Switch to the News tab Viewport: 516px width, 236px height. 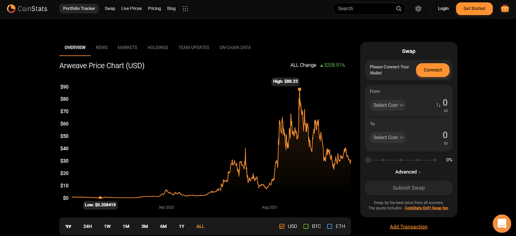(x=102, y=48)
